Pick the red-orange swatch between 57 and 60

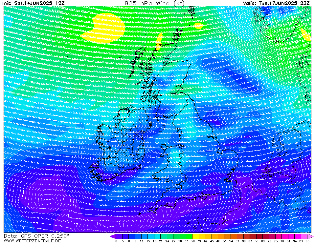[240, 236]
